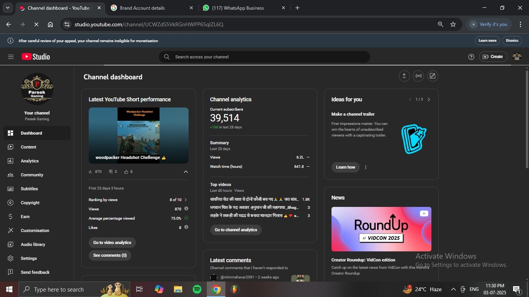Screen dimensions: 529x297
Task: Click the Create button
Action: click(493, 57)
